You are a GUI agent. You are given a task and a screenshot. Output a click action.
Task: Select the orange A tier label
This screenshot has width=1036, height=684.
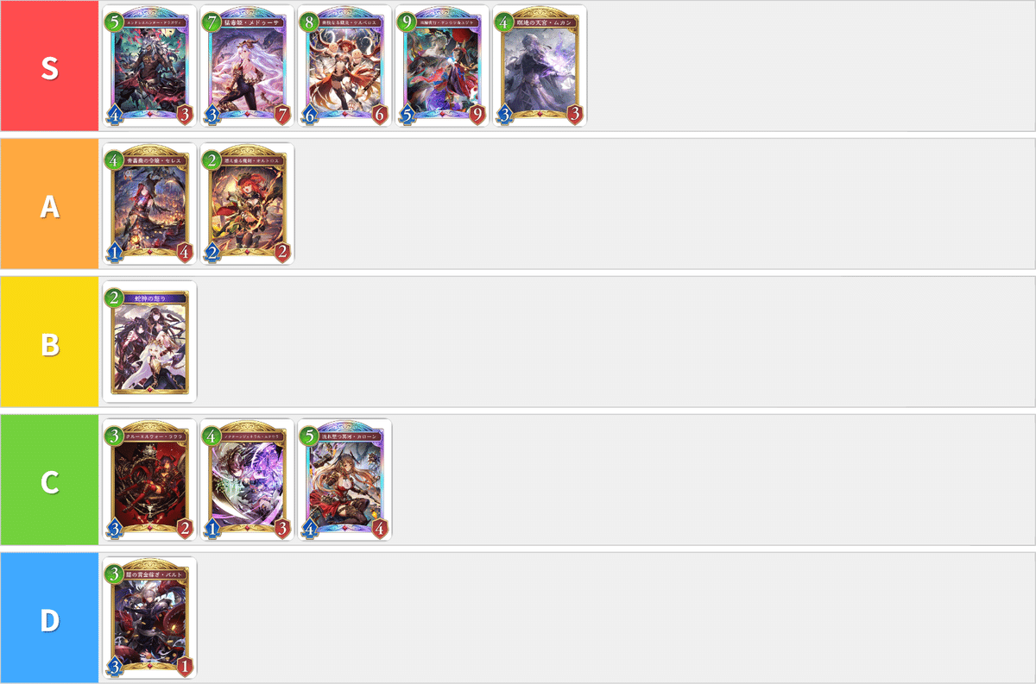(x=49, y=204)
